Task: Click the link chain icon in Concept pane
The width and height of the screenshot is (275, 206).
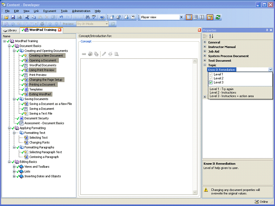Action: point(84,54)
